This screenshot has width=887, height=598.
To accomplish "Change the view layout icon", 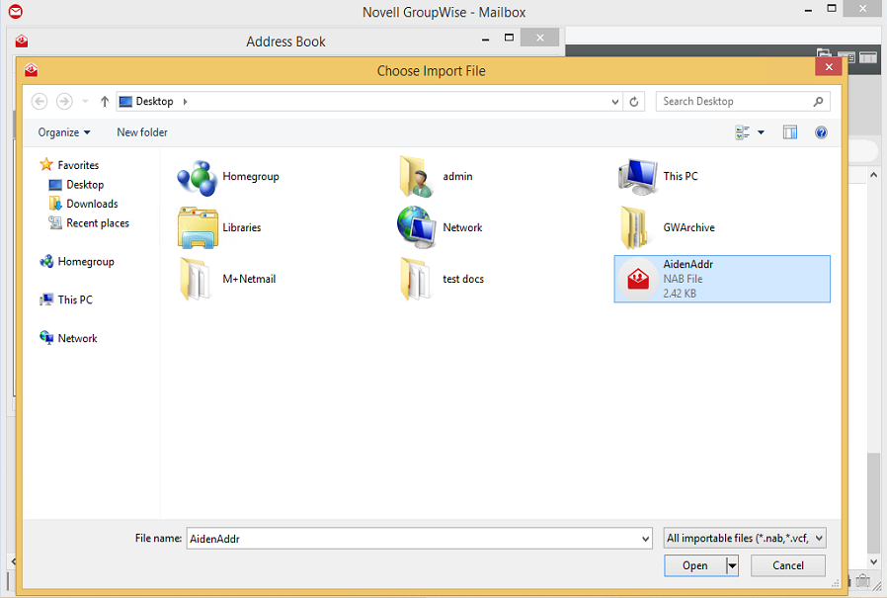I will coord(742,132).
